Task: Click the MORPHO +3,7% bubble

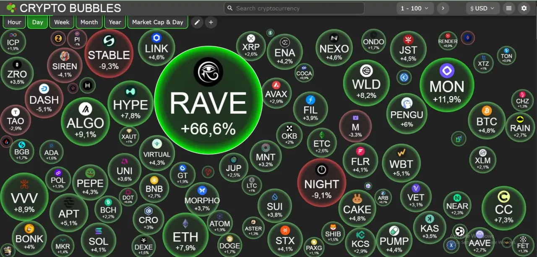Action: pos(202,199)
